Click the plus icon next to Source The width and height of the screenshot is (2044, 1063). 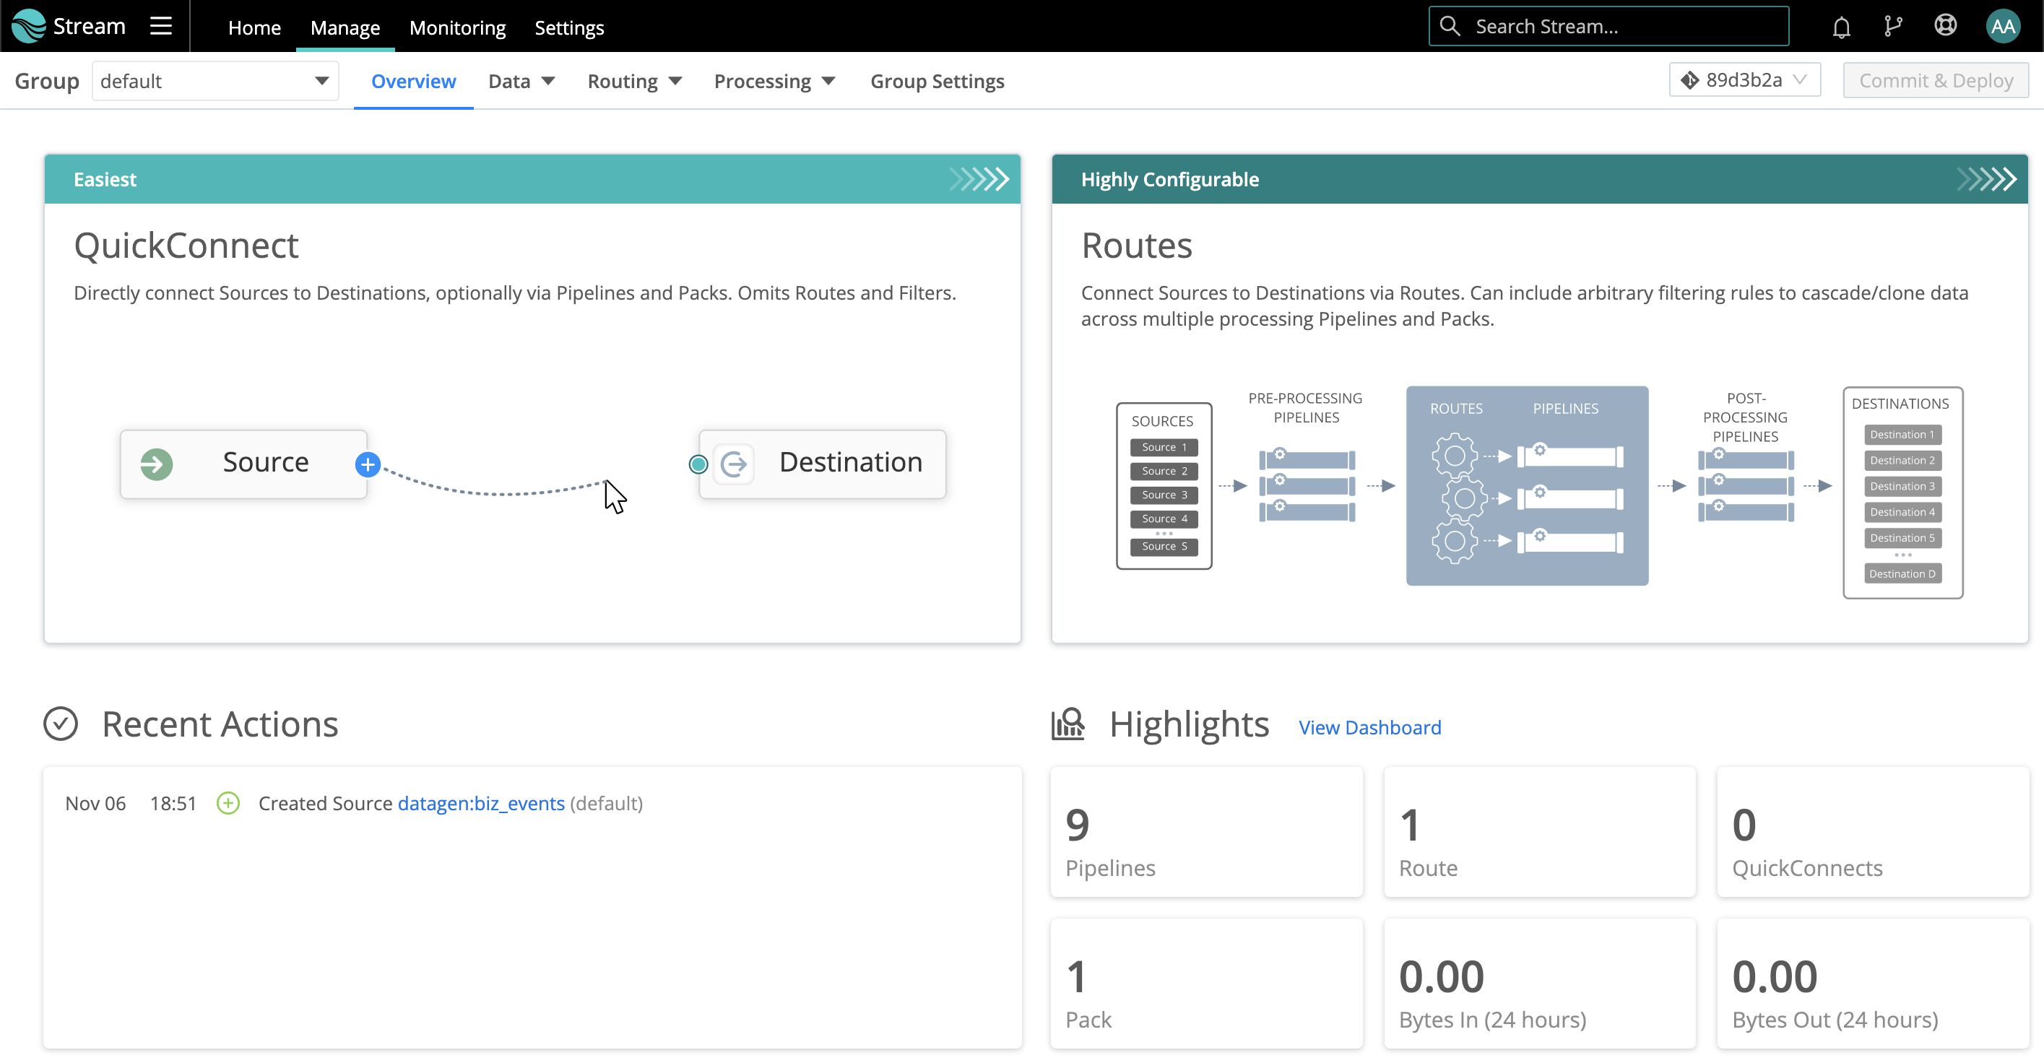tap(367, 464)
